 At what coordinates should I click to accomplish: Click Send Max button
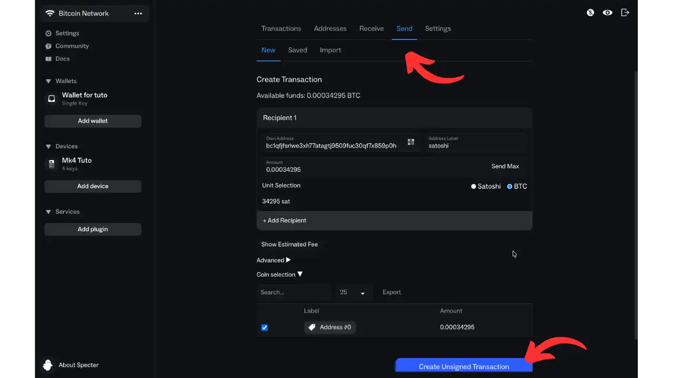coord(505,166)
